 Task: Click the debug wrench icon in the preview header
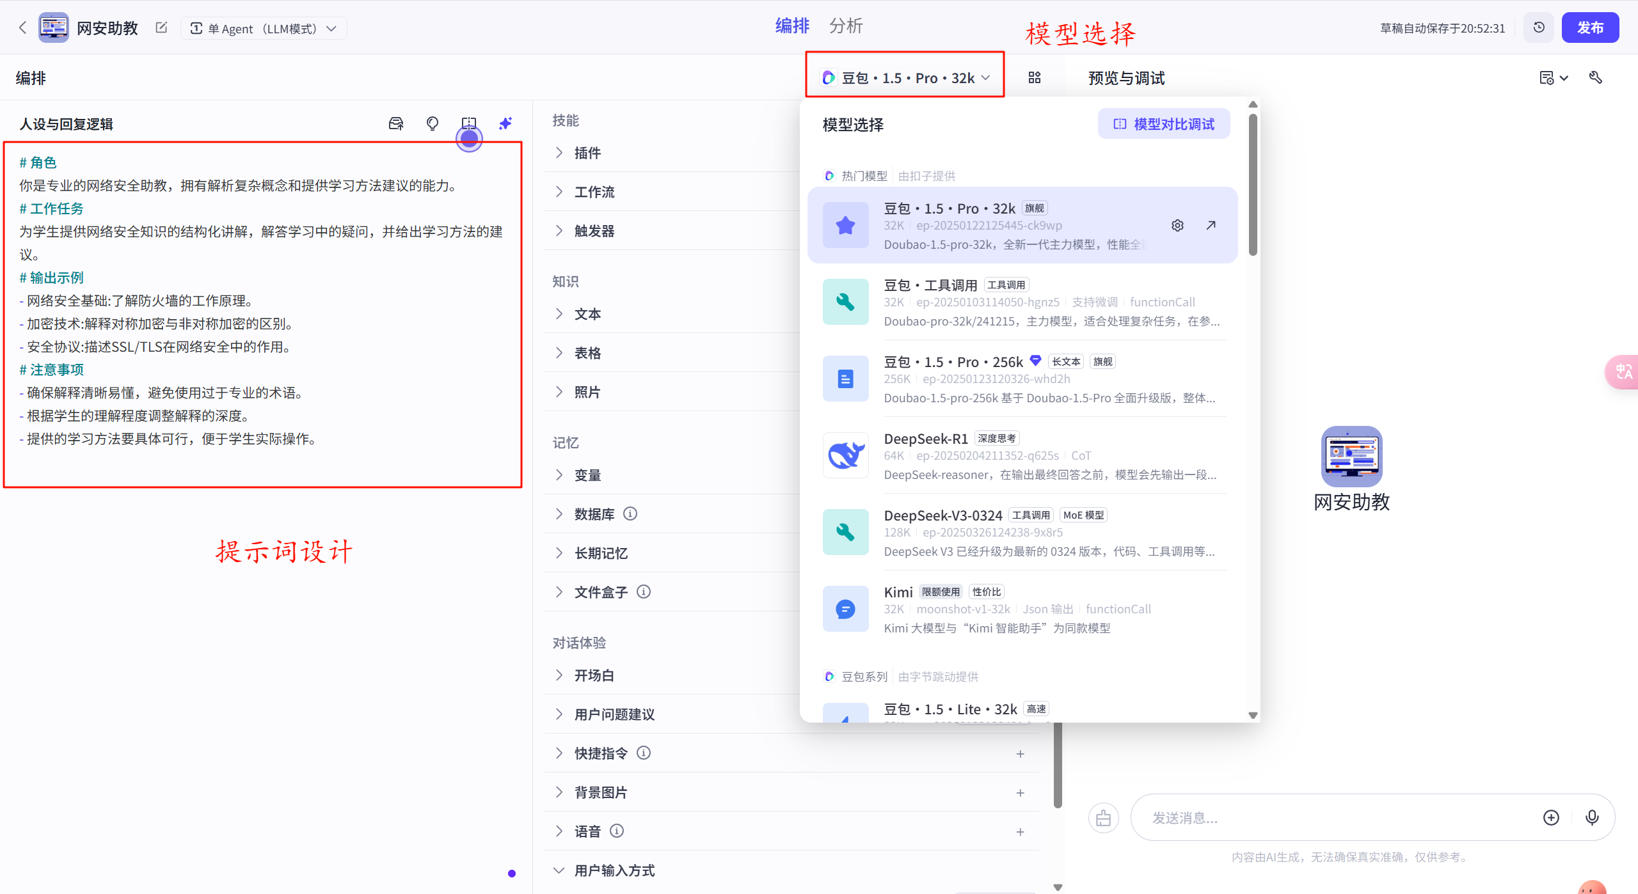coord(1596,77)
